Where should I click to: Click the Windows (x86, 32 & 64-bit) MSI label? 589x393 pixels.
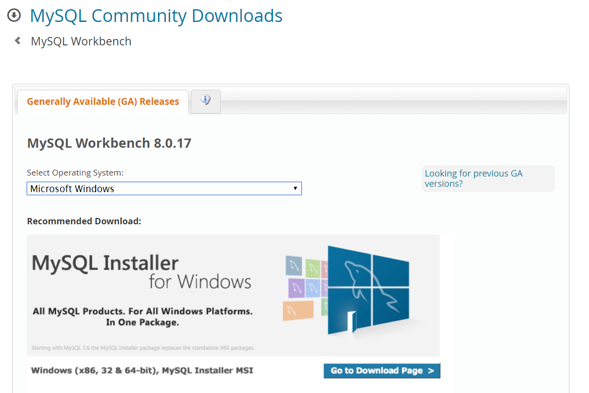point(142,371)
